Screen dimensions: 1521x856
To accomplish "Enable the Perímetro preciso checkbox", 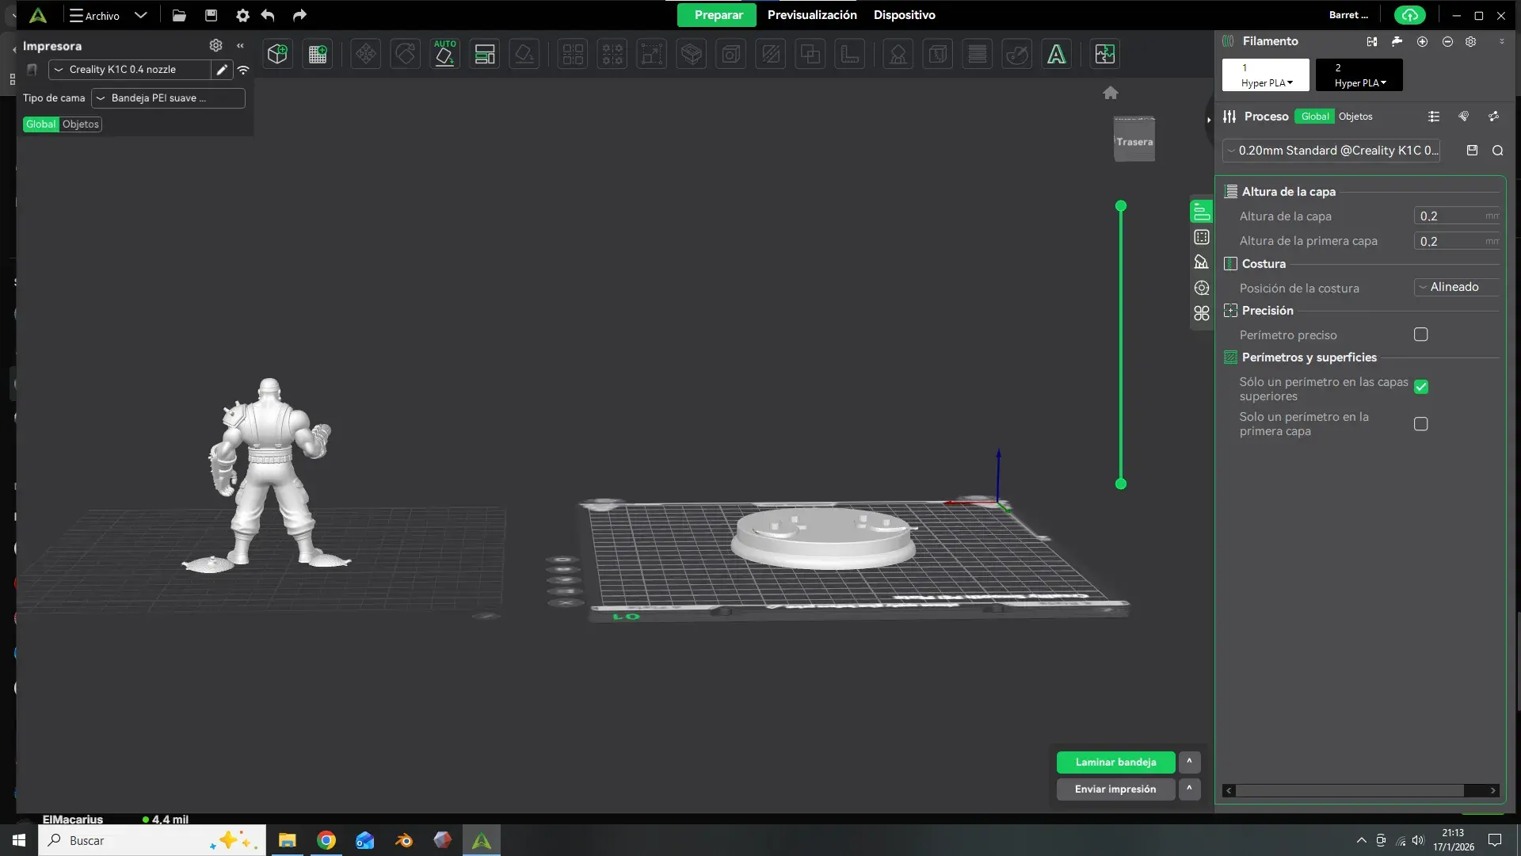I will click(1420, 334).
